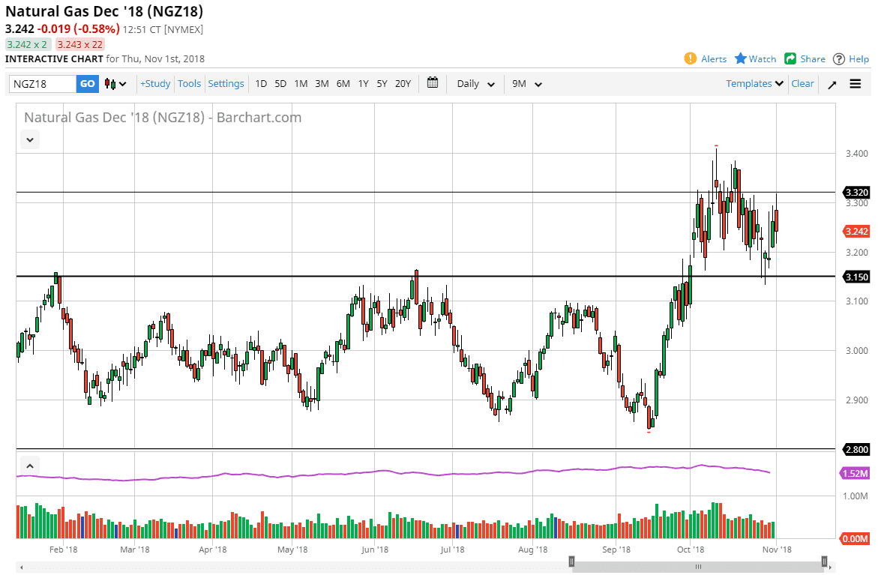
Task: Open the hamburger chart menu
Action: pyautogui.click(x=855, y=84)
